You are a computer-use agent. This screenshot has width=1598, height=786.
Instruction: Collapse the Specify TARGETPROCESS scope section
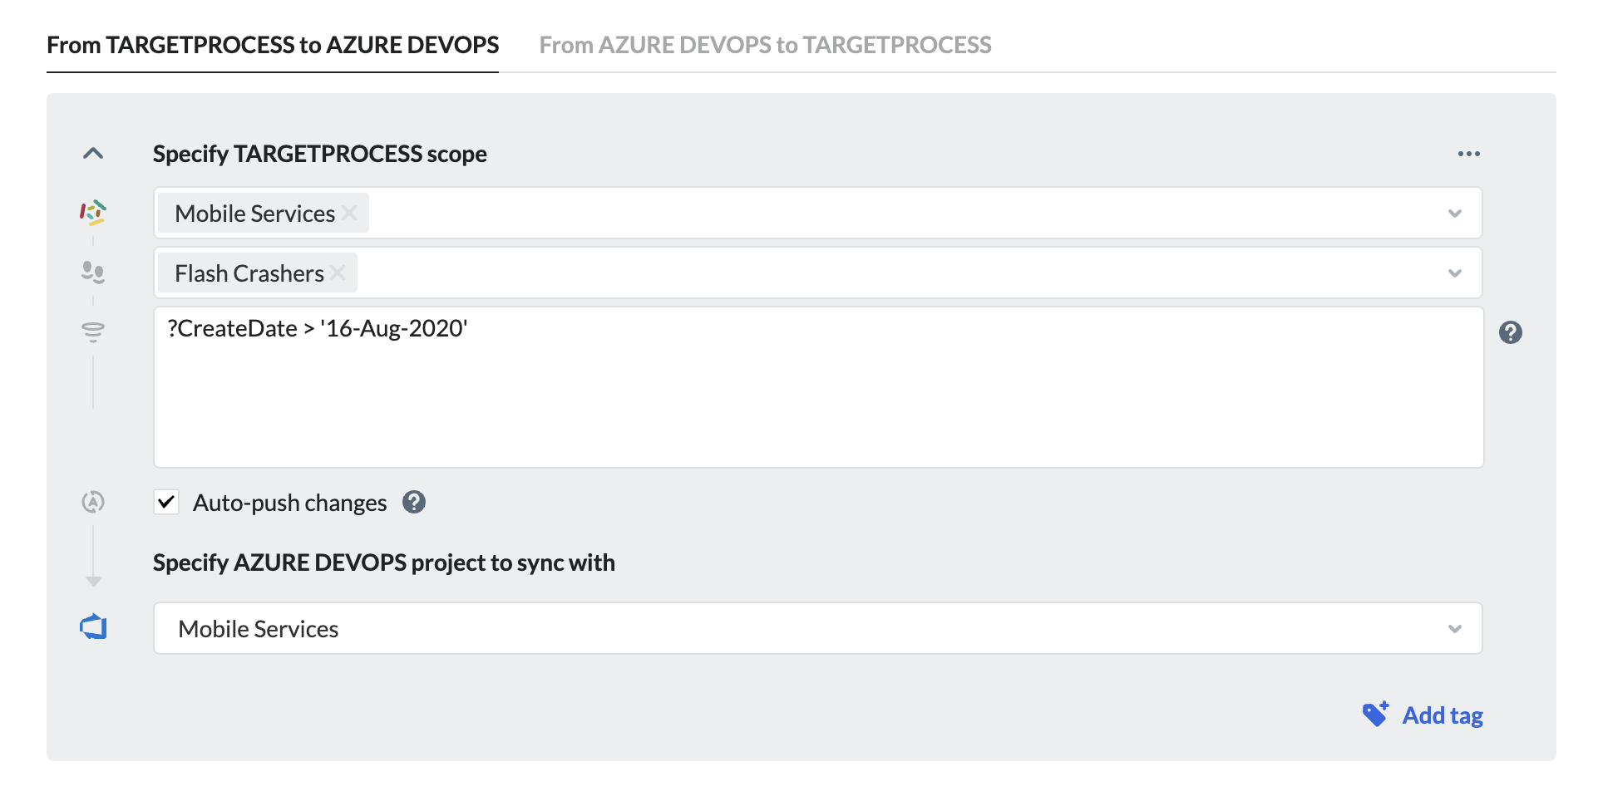(x=94, y=153)
